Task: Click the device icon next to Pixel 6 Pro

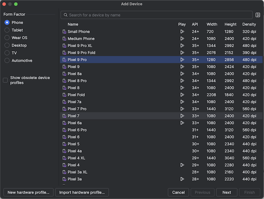Action: pyautogui.click(x=64, y=130)
